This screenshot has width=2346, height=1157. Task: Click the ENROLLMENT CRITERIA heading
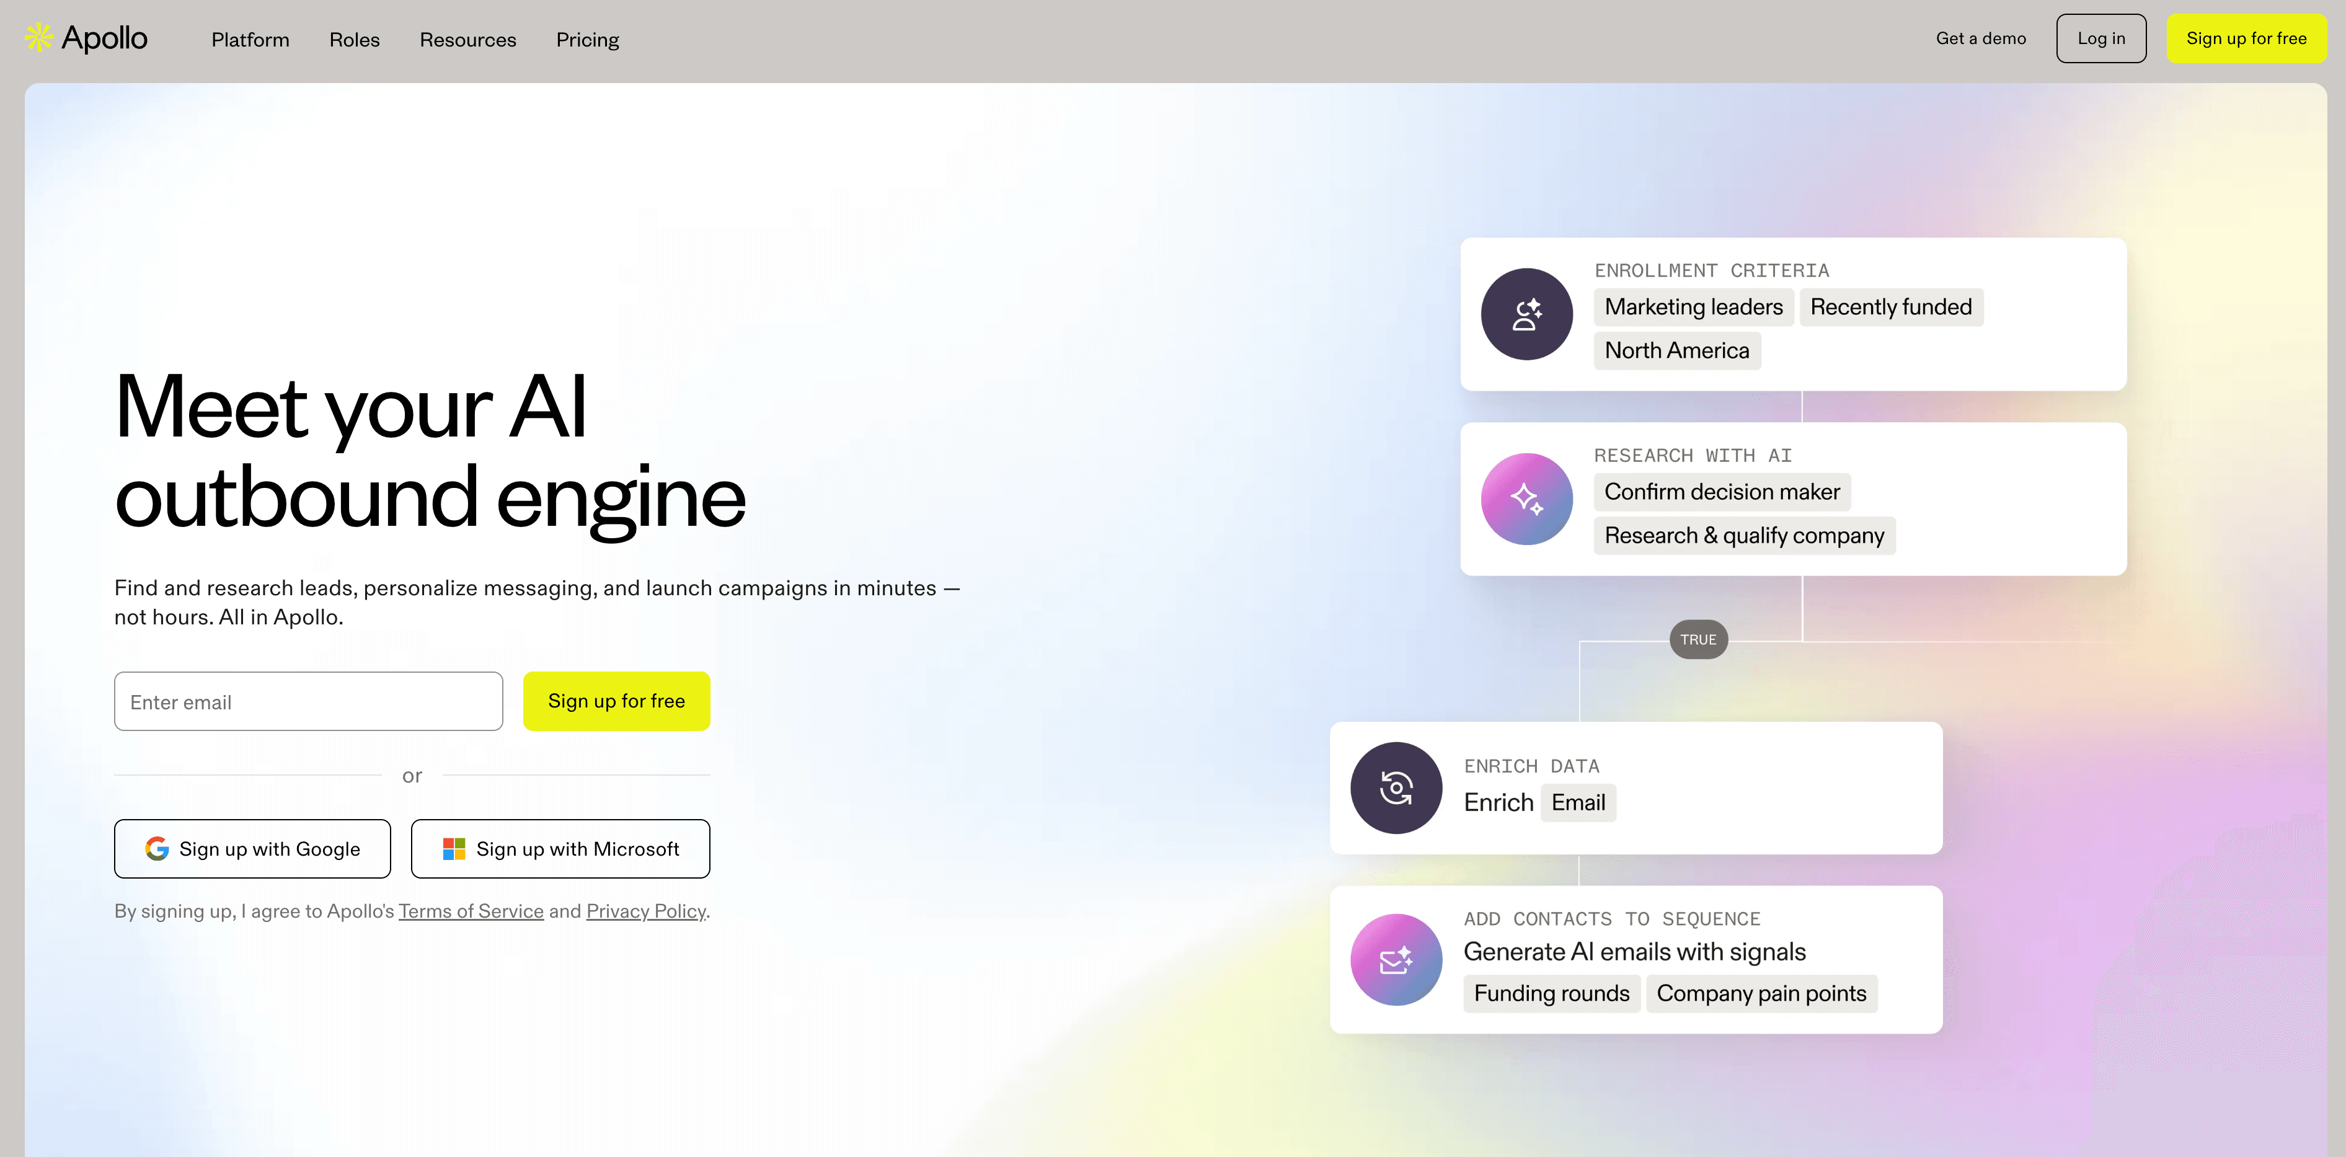pyautogui.click(x=1711, y=270)
